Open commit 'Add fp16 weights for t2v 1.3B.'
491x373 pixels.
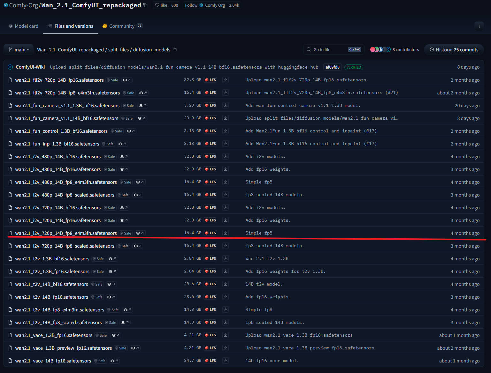click(286, 271)
